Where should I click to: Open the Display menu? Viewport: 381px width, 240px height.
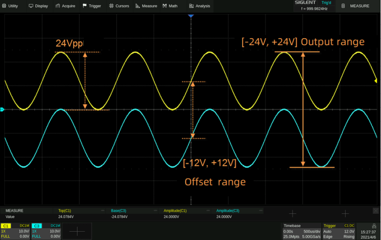[x=38, y=6]
